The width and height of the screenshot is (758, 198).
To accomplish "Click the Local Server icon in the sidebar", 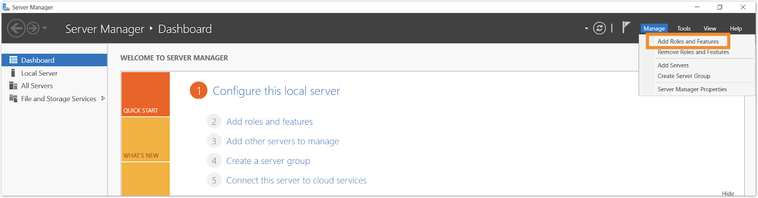I will (x=13, y=73).
